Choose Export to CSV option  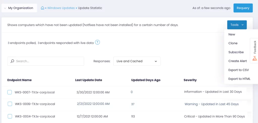click(x=239, y=70)
